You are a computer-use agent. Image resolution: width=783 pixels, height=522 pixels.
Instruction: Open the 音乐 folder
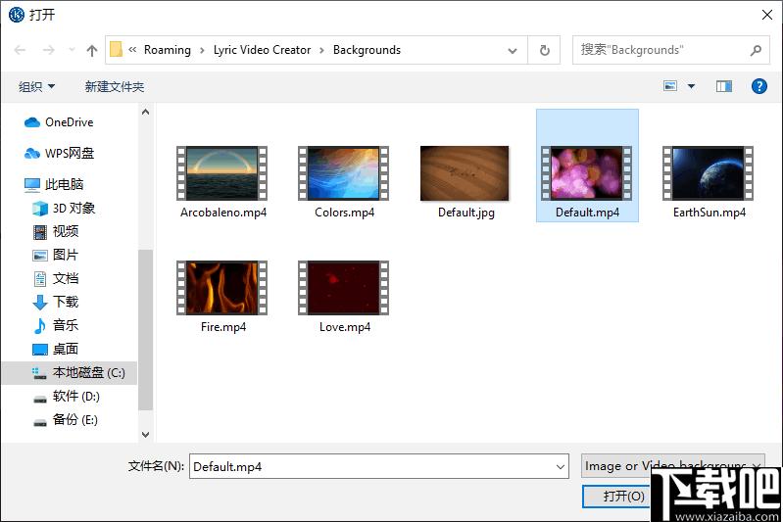point(56,325)
